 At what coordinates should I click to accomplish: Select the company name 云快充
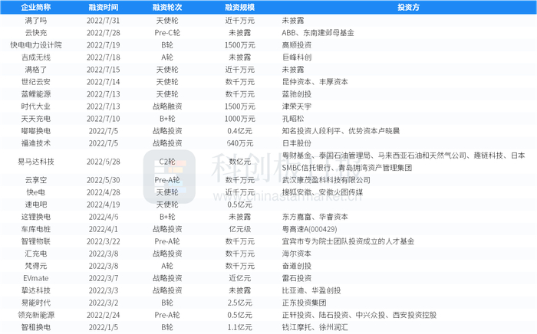[x=36, y=33]
